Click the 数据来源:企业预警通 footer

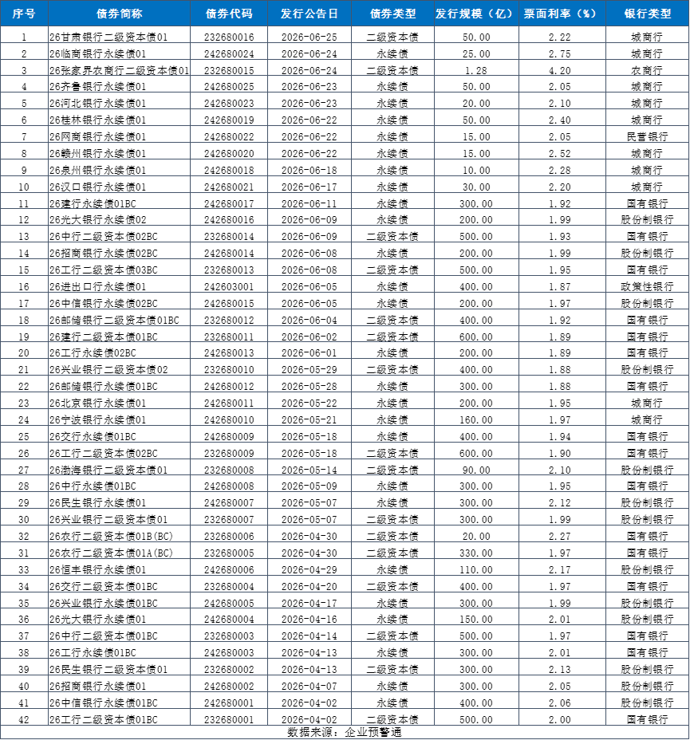(345, 733)
